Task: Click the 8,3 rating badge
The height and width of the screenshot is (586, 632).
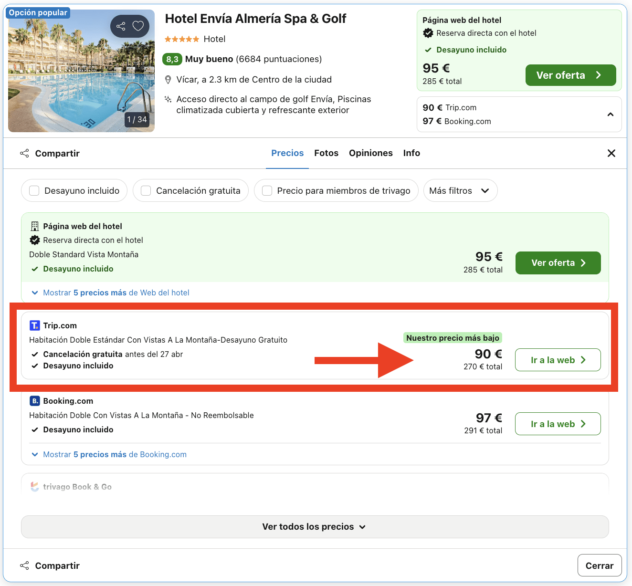Action: click(x=172, y=59)
